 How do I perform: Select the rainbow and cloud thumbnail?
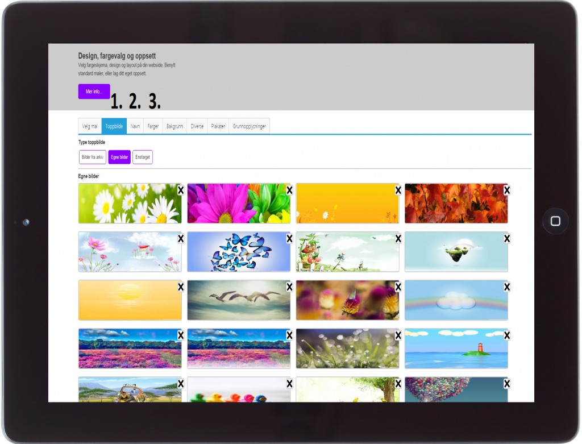[x=456, y=300]
